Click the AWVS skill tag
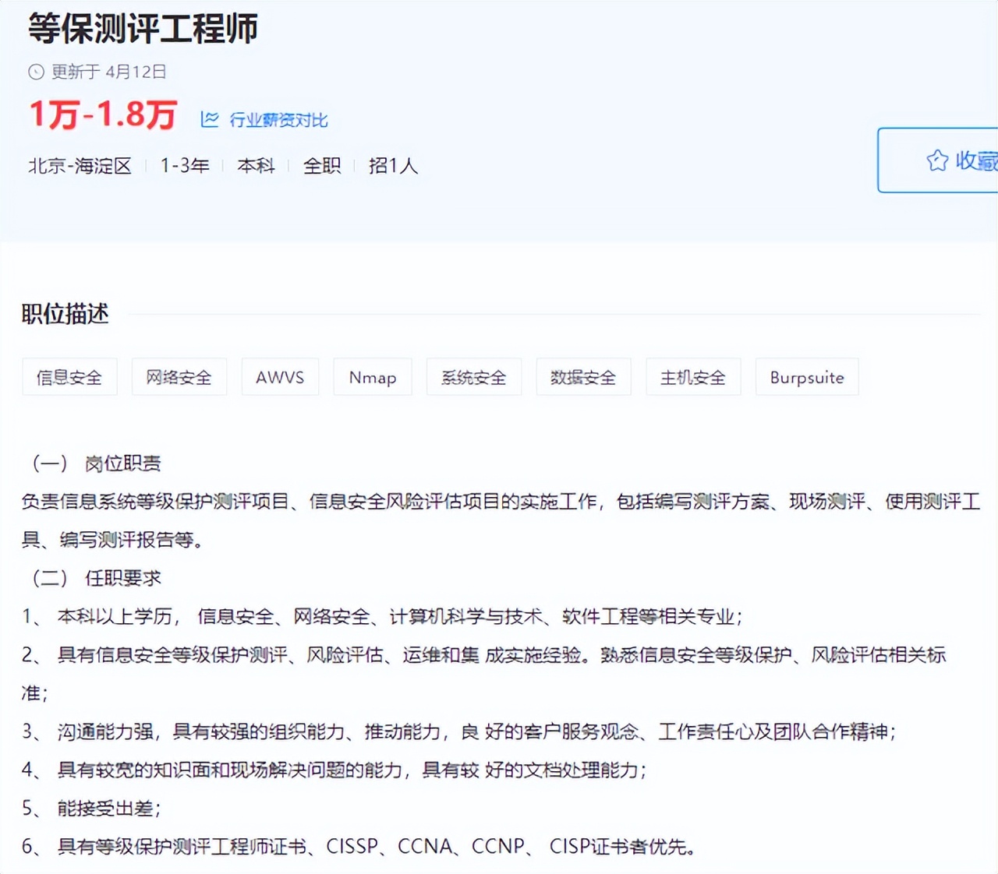 coord(280,377)
